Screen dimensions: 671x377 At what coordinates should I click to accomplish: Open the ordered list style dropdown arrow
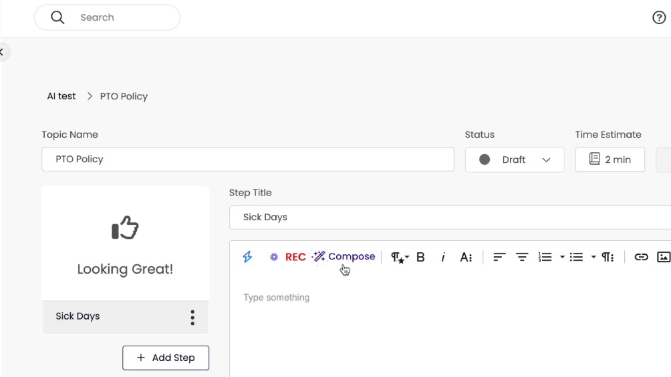click(562, 257)
